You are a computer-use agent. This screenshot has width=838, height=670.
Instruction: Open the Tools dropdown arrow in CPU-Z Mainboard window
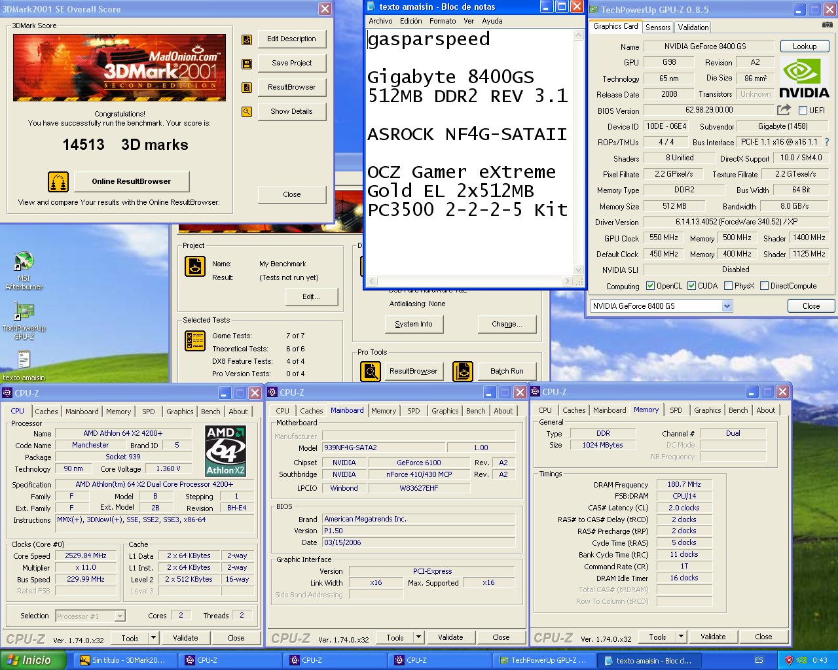(418, 637)
